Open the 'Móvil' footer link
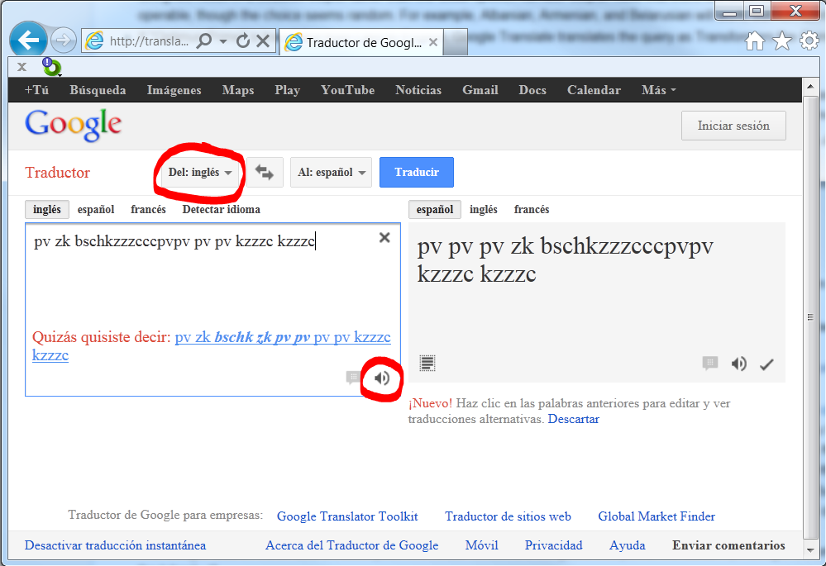This screenshot has width=826, height=566. click(x=481, y=545)
